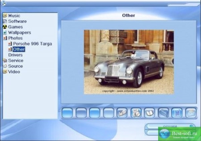Click the vintage Aston Martin car photo
Screen dimensions: 201x141
tap(129, 62)
